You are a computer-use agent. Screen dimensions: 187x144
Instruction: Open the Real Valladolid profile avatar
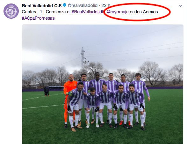pos(11,11)
